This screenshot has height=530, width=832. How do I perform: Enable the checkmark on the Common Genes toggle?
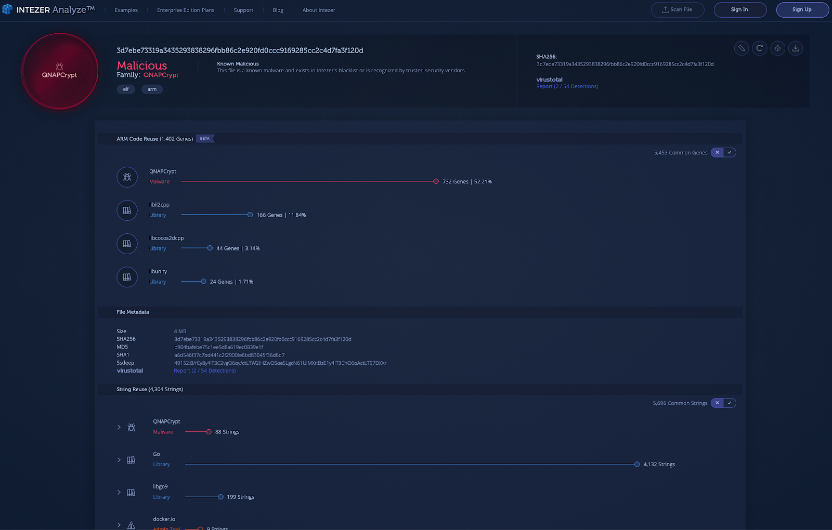click(730, 152)
